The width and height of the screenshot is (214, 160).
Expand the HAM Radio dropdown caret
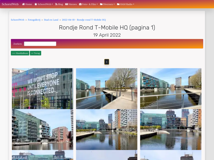[x=133, y=4]
